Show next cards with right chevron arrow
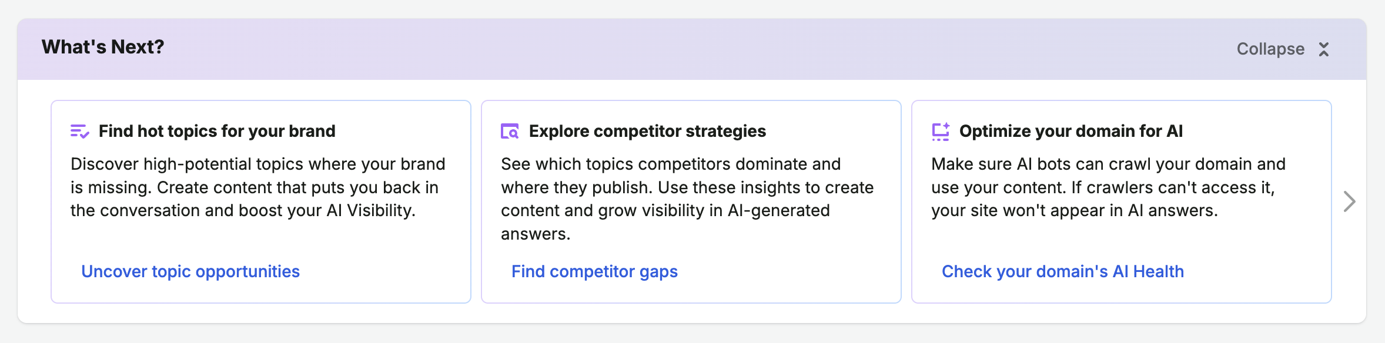This screenshot has width=1385, height=343. click(x=1350, y=201)
